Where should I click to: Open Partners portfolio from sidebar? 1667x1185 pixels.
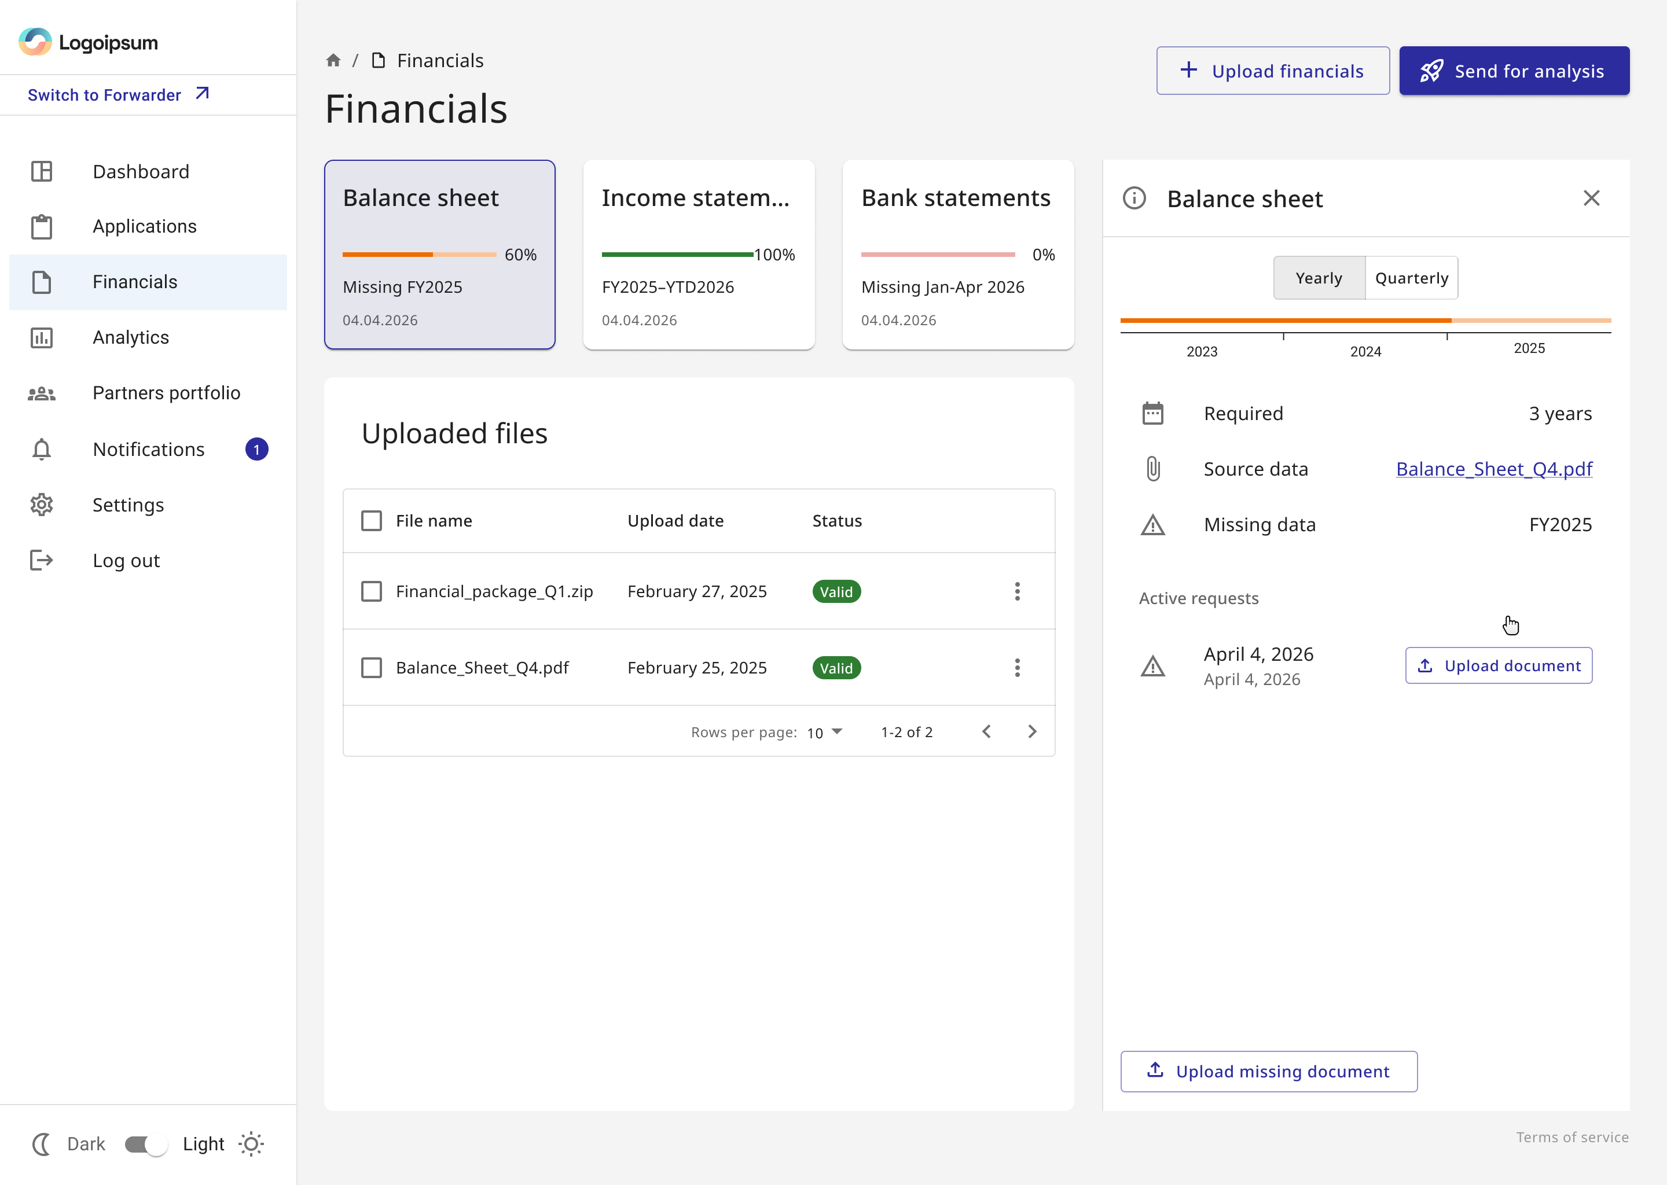[148, 393]
